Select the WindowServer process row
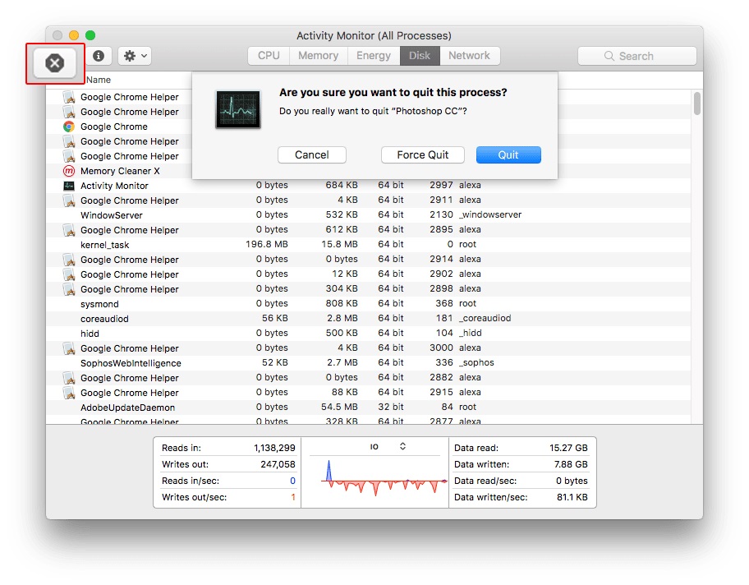This screenshot has width=749, height=585. [368, 215]
